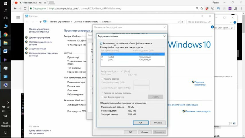245x138 pixels.
Task: Open the Windows Start button
Action: [x=5, y=3]
